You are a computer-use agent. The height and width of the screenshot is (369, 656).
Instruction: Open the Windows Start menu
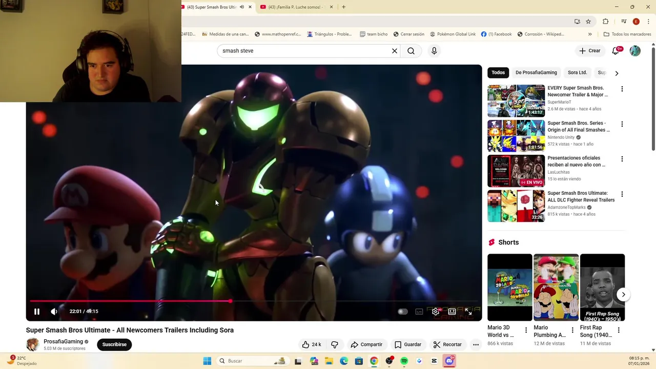pyautogui.click(x=207, y=361)
